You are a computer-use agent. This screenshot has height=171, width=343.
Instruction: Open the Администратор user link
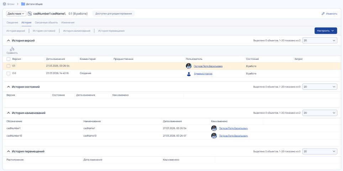(x=203, y=74)
